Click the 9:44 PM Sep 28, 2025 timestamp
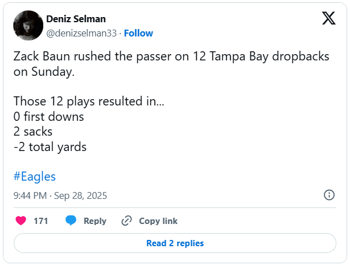 pos(60,195)
